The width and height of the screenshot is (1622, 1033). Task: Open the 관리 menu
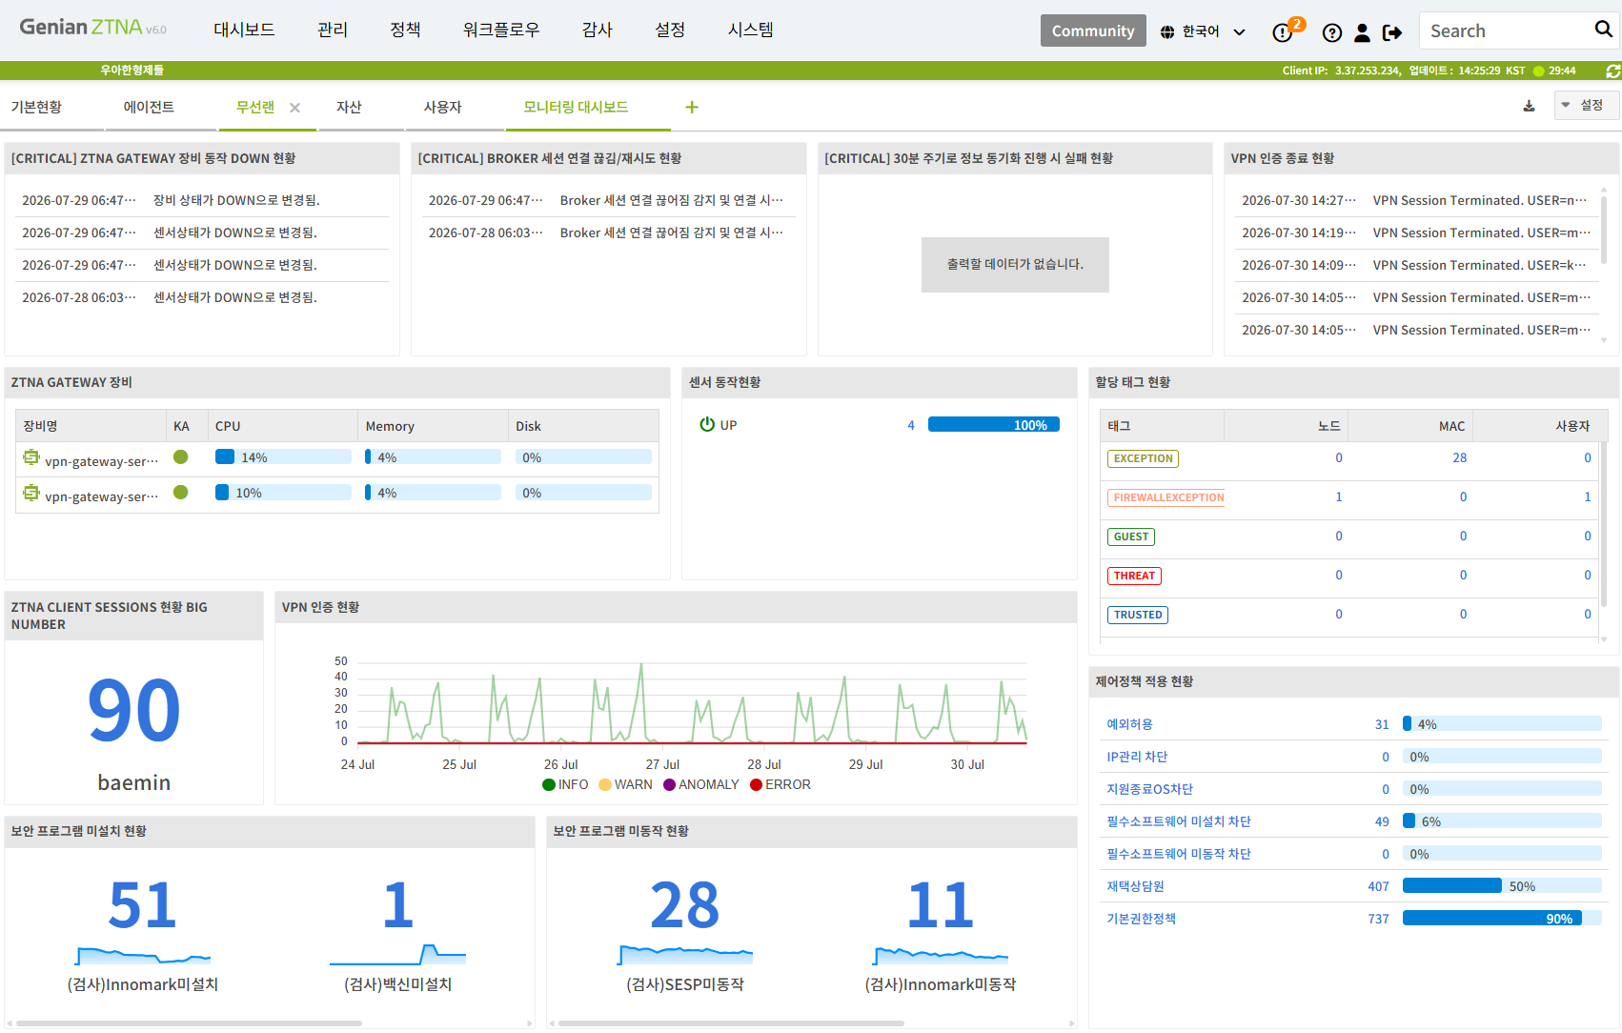pos(333,30)
